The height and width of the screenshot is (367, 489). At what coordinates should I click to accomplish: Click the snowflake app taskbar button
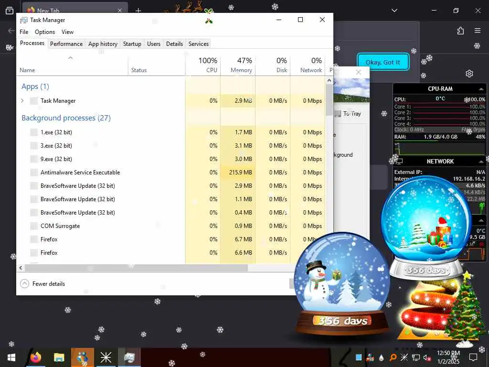click(106, 357)
